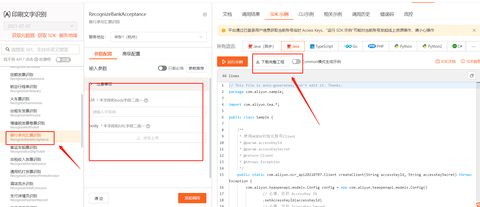480x207 pixels.
Task: Select 酒店流水识别 in API list
Action: (28, 186)
